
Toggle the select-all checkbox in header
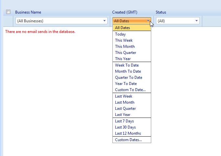(x=8, y=12)
